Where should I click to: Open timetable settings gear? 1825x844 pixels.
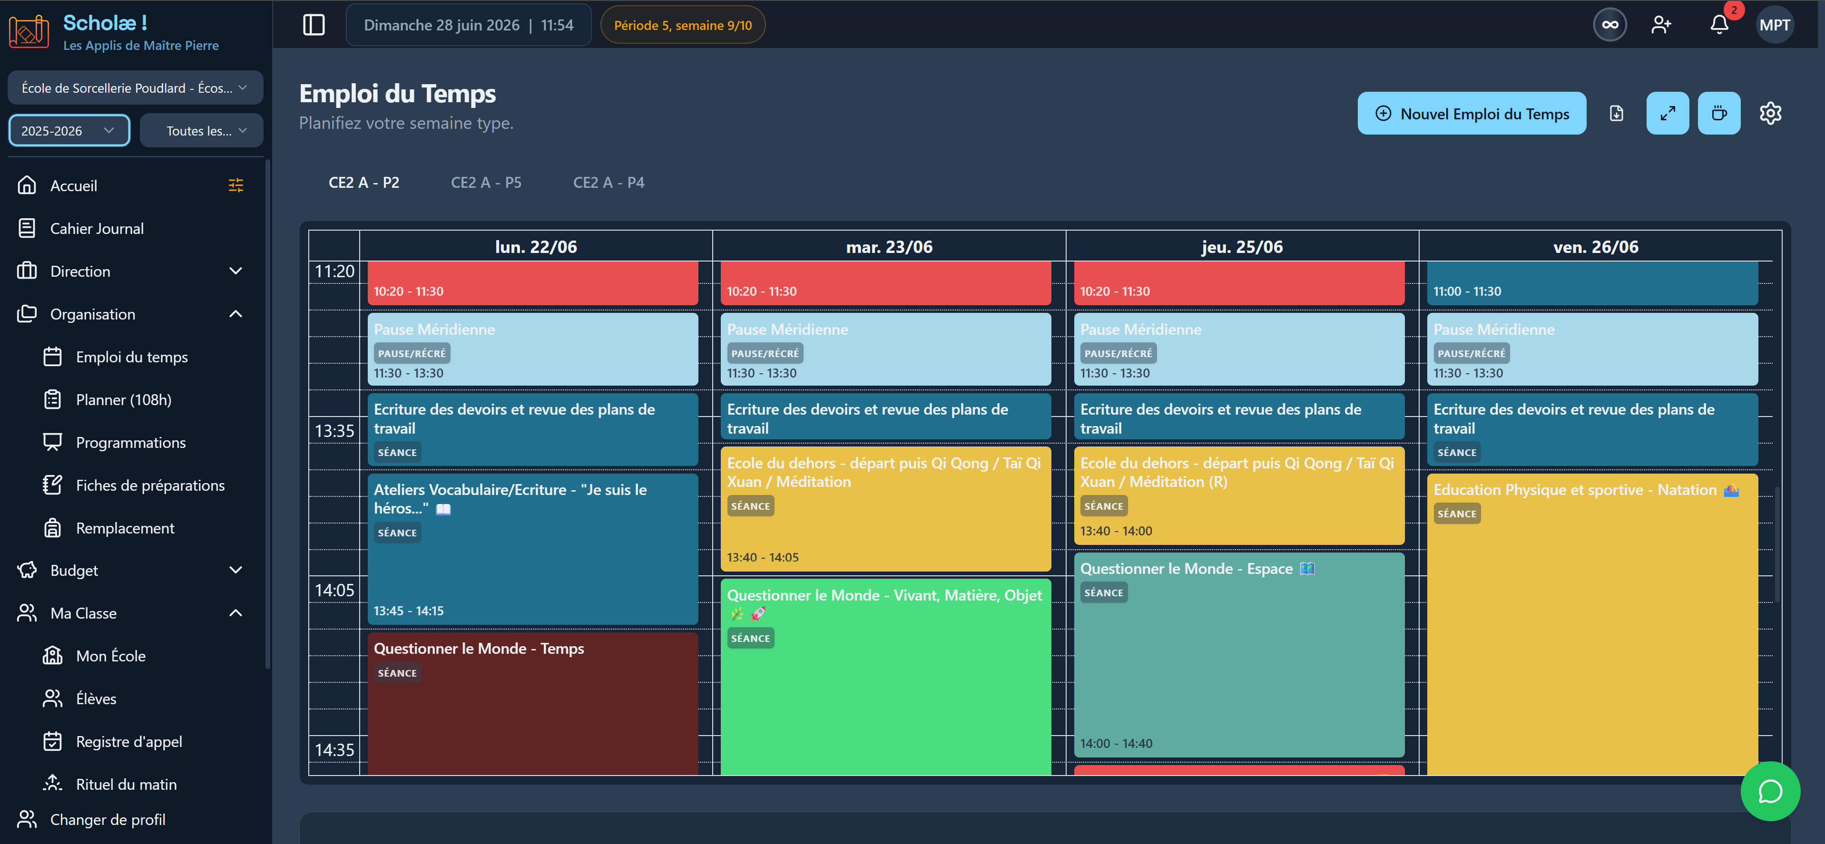[x=1770, y=113]
